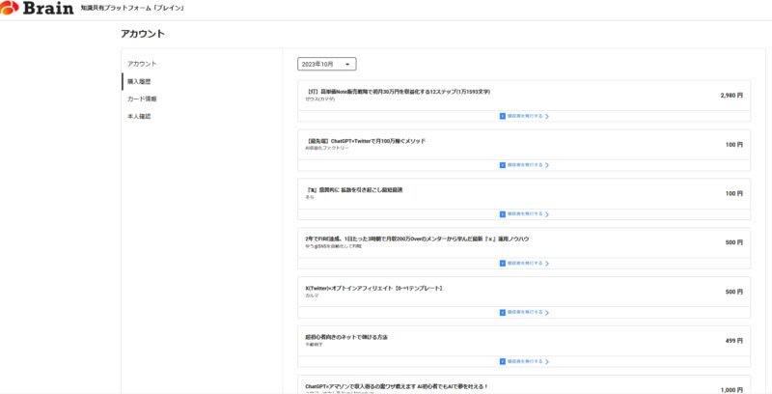The image size is (772, 394).
Task: Open the X(Twitter)×オプトインアフィリエイト title
Action: coord(373,288)
